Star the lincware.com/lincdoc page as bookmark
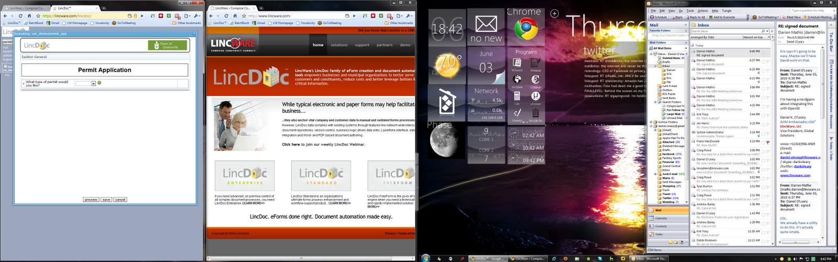 coord(38,16)
